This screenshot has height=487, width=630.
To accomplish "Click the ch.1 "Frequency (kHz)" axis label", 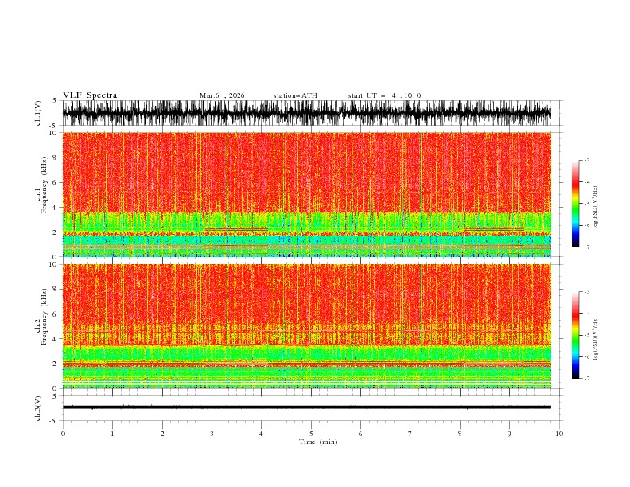I will (45, 185).
